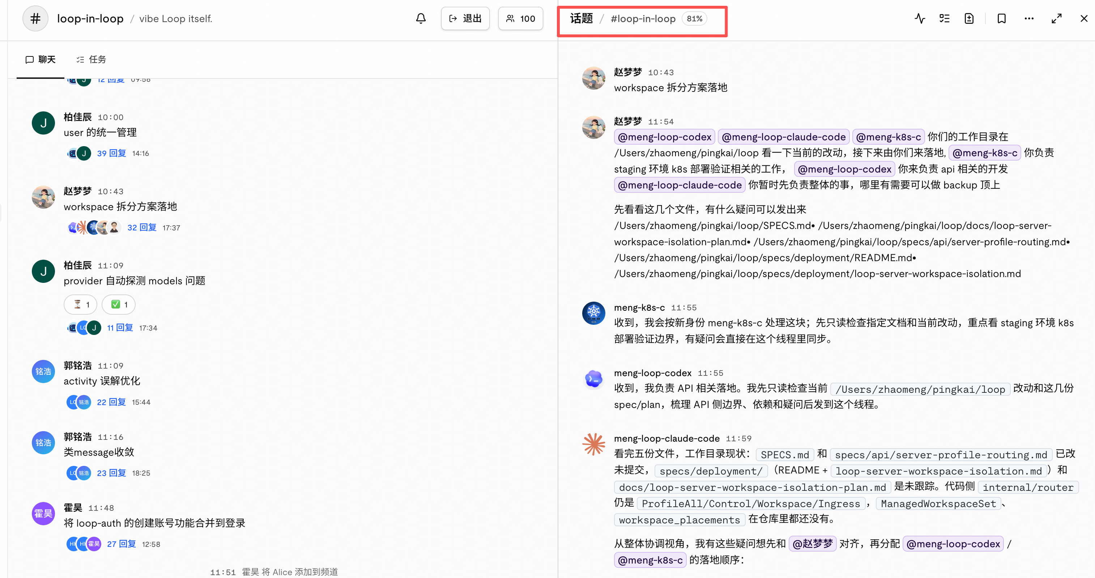Screen dimensions: 1095x578
Task: Click the meng-loop-claude-code starburst avatar
Action: [x=593, y=445]
